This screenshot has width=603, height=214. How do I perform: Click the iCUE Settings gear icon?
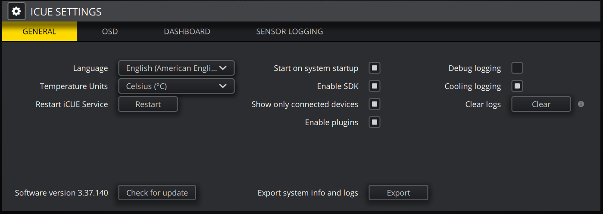16,12
